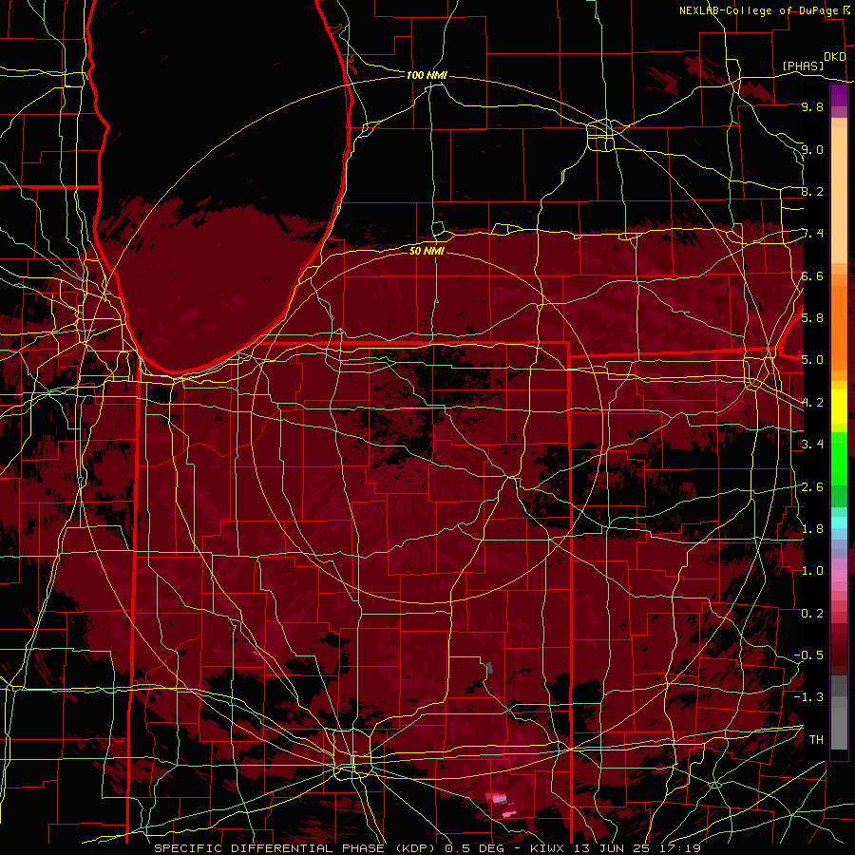Pick the bright orange color bar segment
This screenshot has width=855, height=855.
coord(839,327)
